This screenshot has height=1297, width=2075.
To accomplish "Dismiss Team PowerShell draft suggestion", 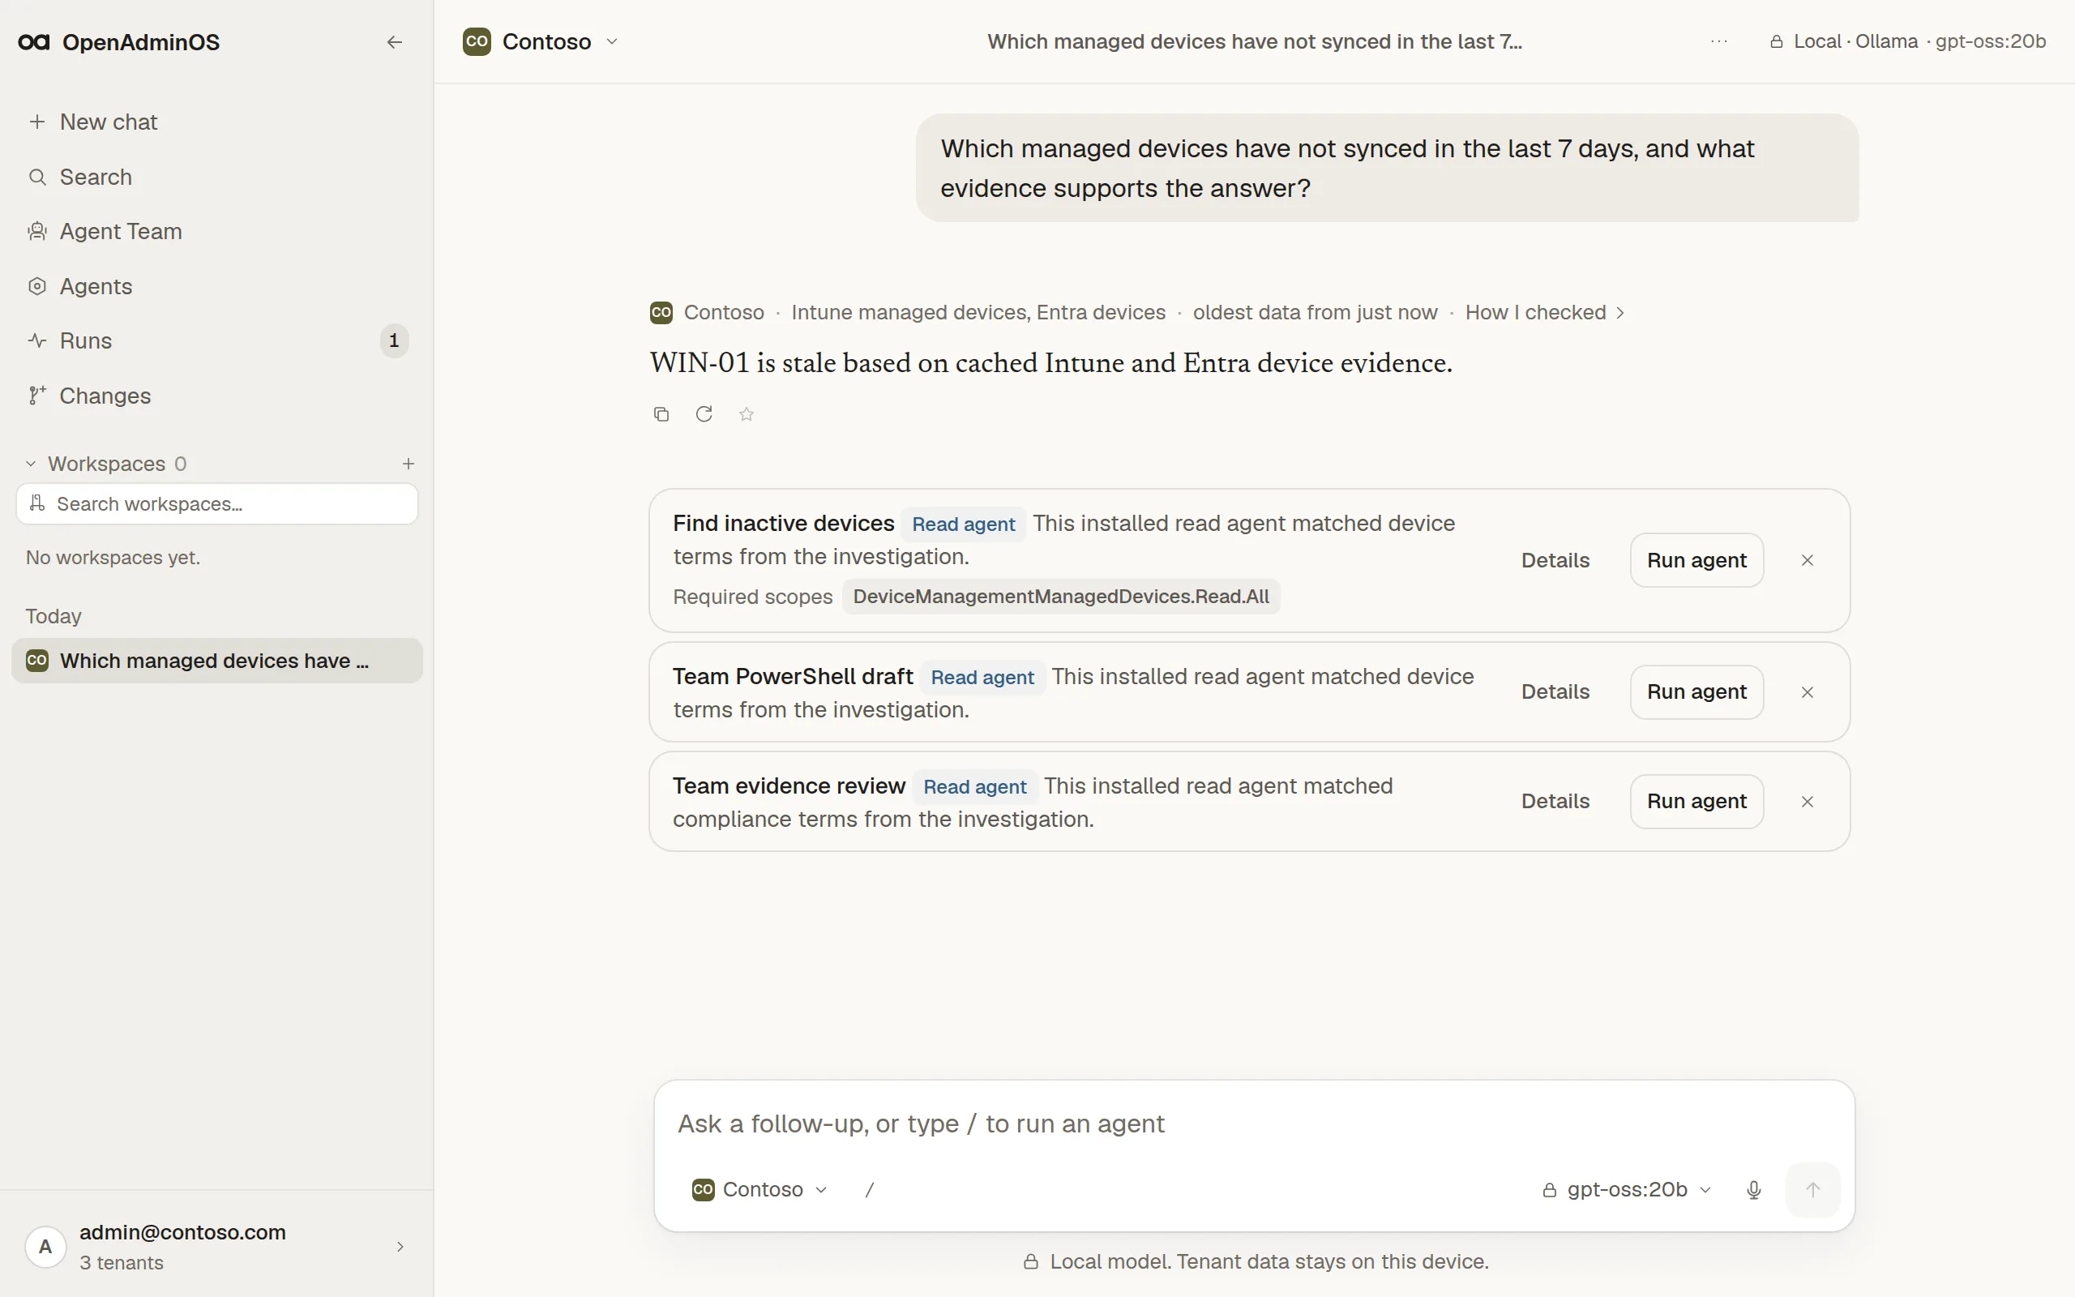I will click(1807, 692).
